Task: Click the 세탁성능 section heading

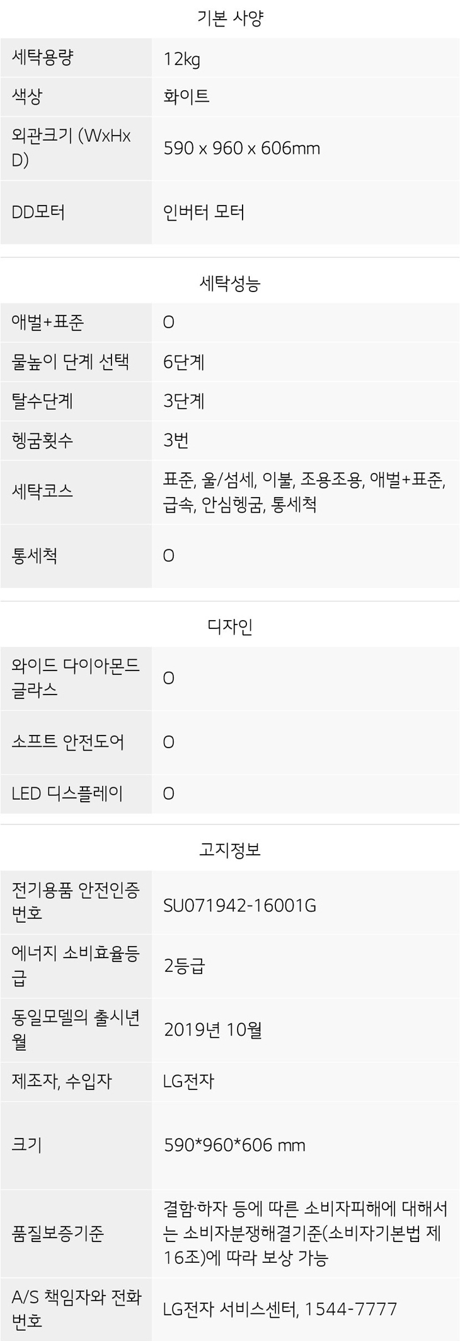Action: point(230,284)
